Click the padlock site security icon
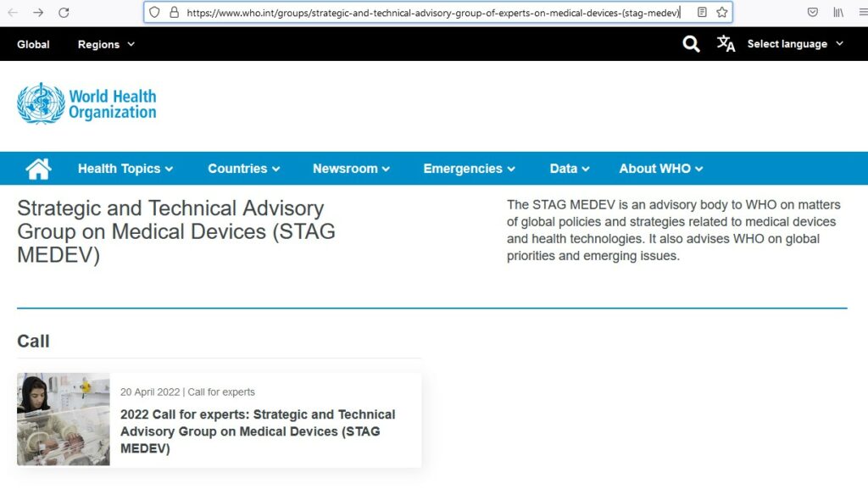This screenshot has height=489, width=868. tap(174, 13)
